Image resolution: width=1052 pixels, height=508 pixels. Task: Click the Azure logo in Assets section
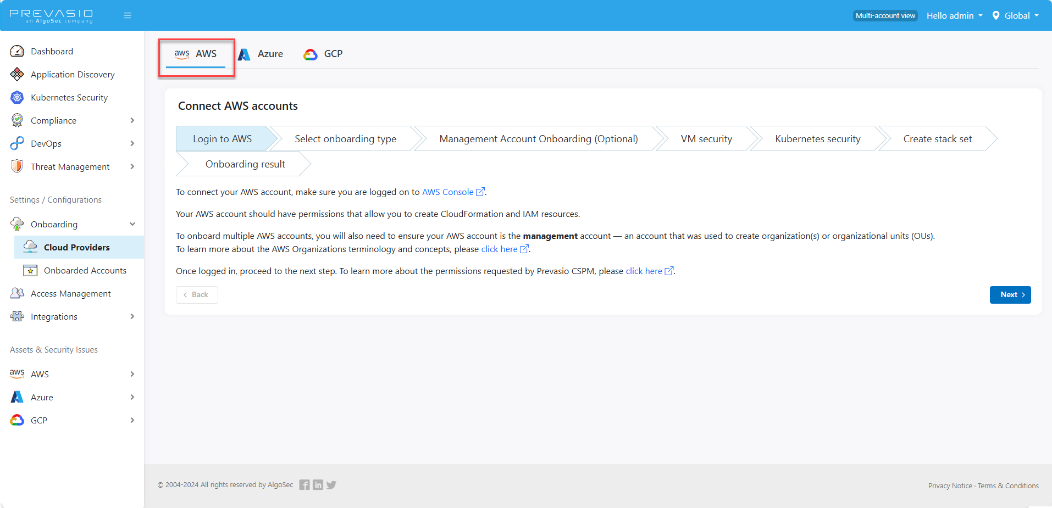(17, 397)
